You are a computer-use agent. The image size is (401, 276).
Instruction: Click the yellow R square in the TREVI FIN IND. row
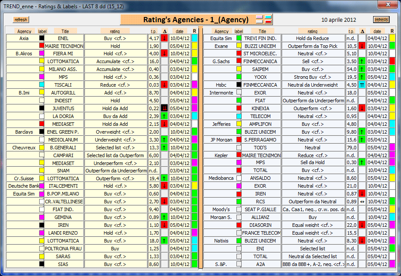(392, 38)
